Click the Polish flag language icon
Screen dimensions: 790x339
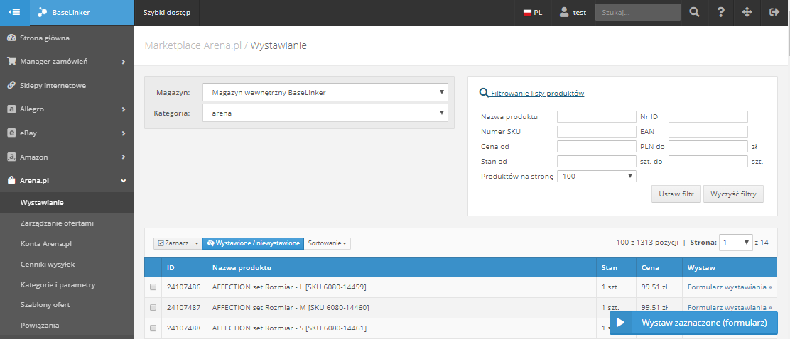pos(528,13)
